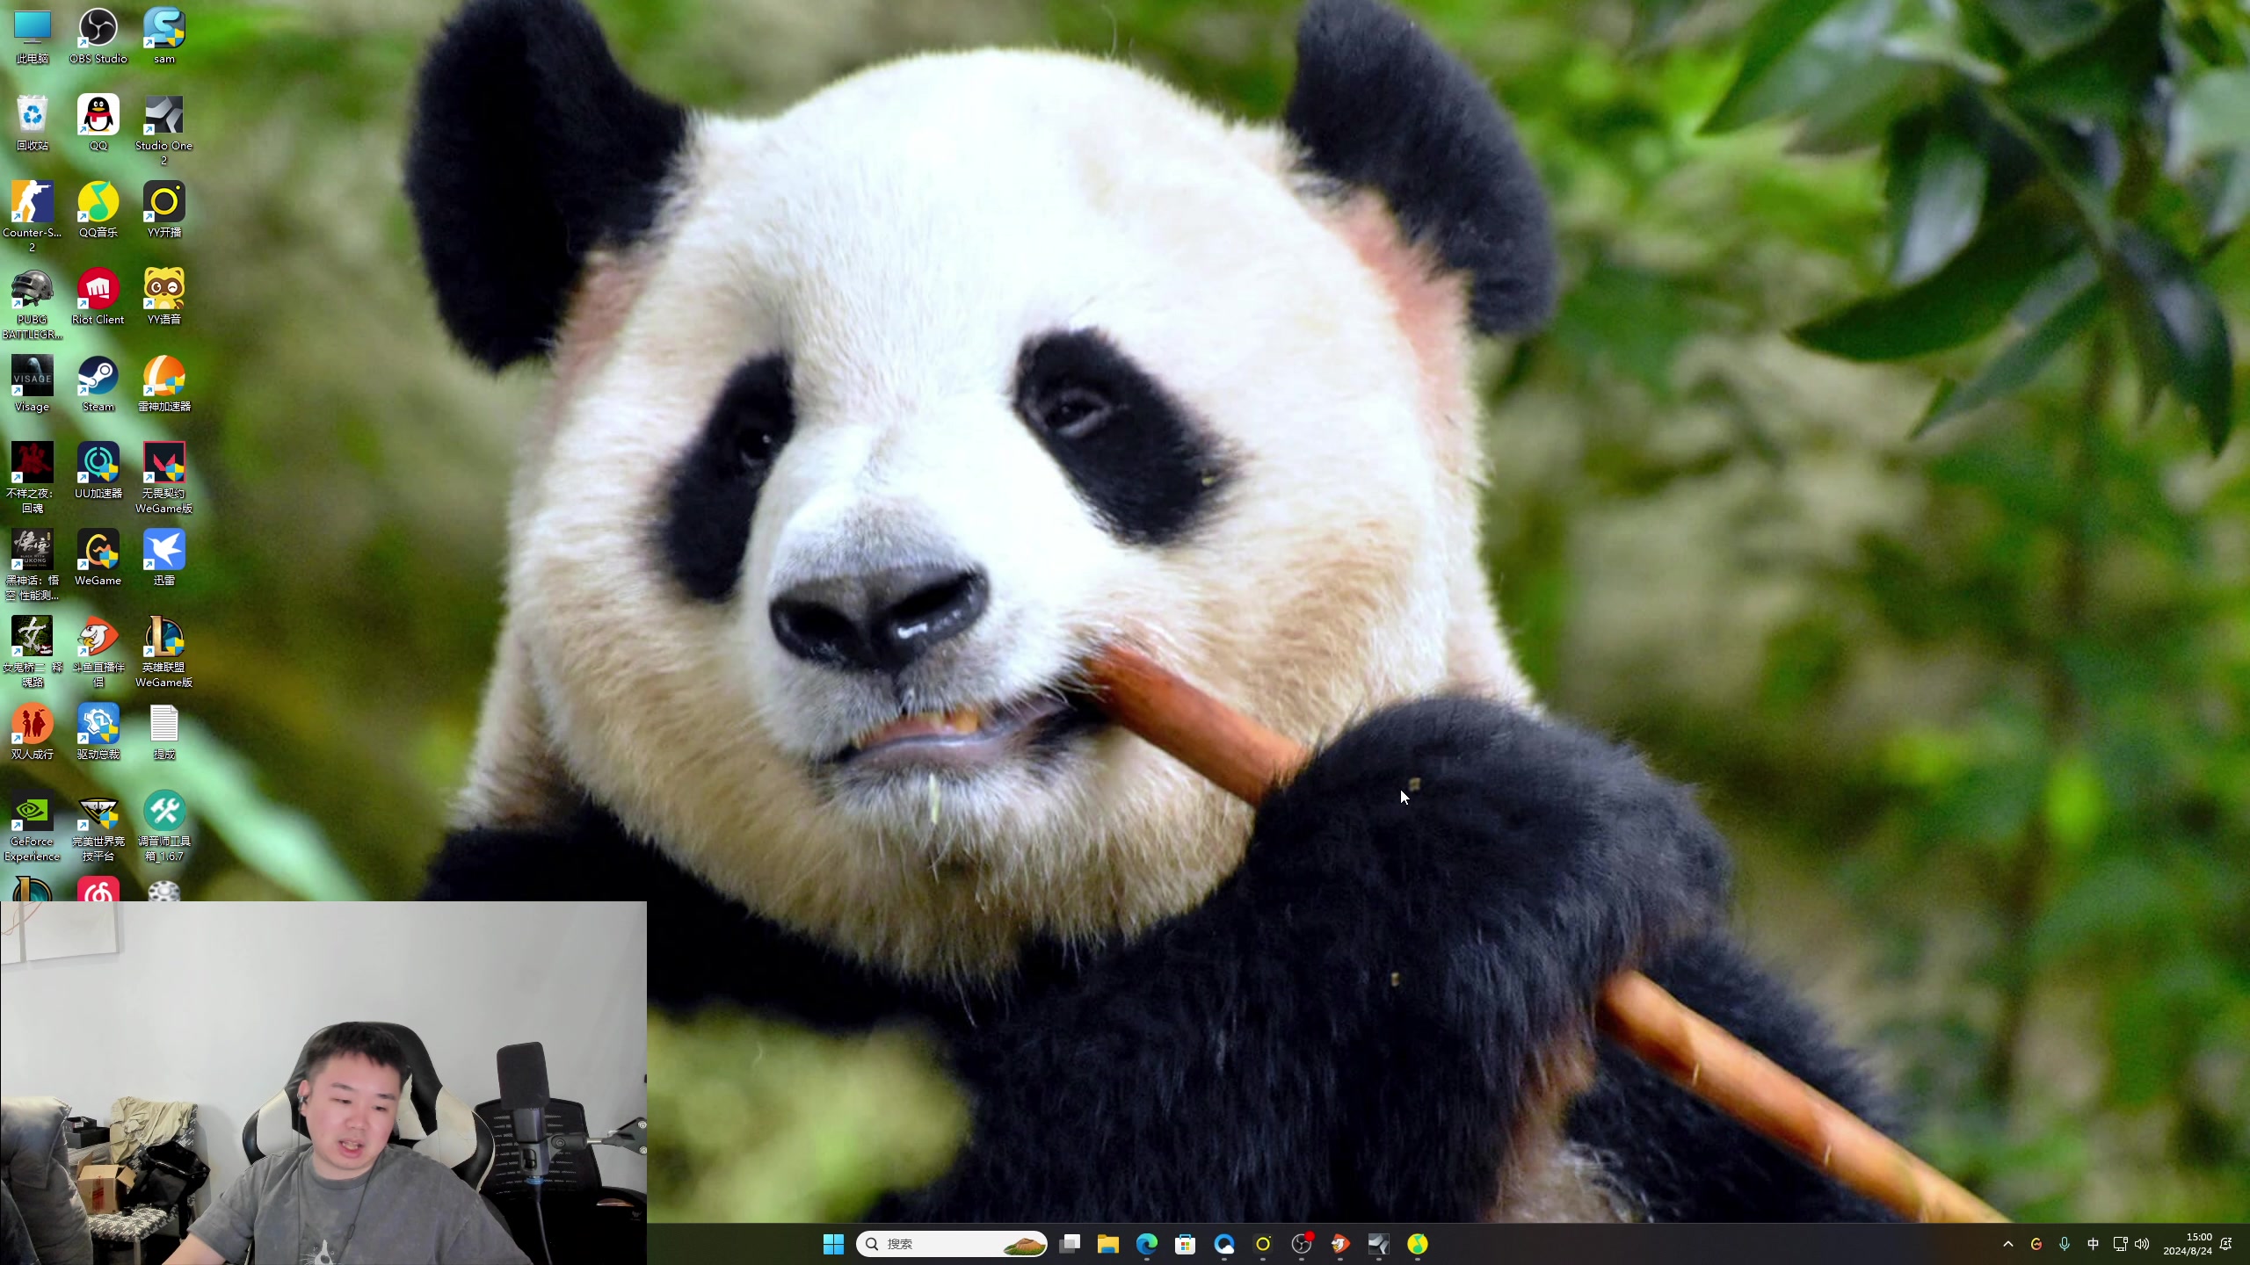Launch the QQ penguin desktop shortcut
The image size is (2250, 1265).
(x=98, y=123)
